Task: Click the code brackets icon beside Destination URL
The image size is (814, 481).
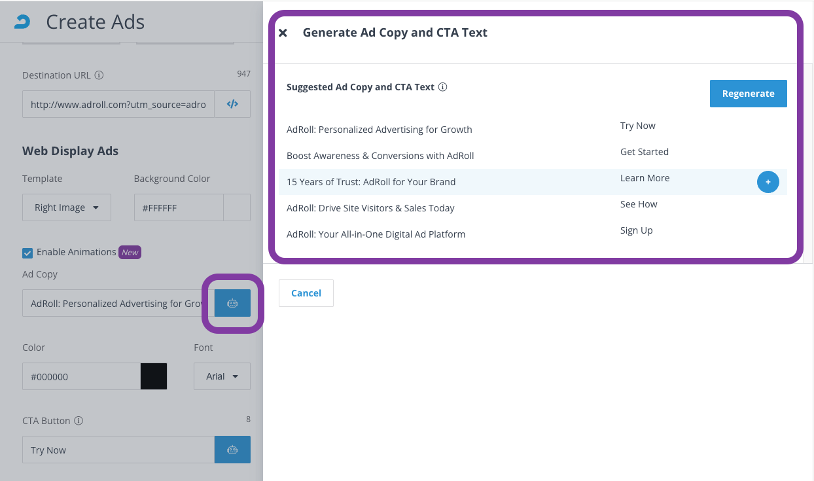Action: point(232,104)
